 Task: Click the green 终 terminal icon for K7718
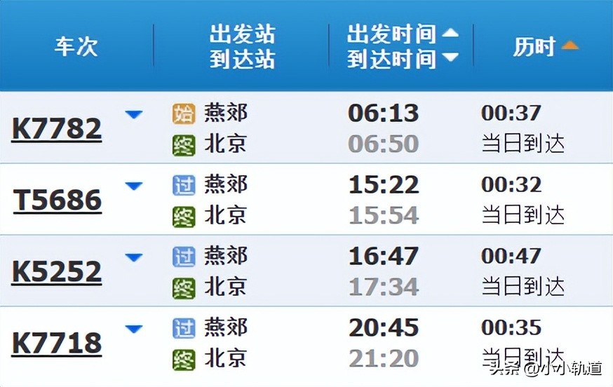(183, 360)
